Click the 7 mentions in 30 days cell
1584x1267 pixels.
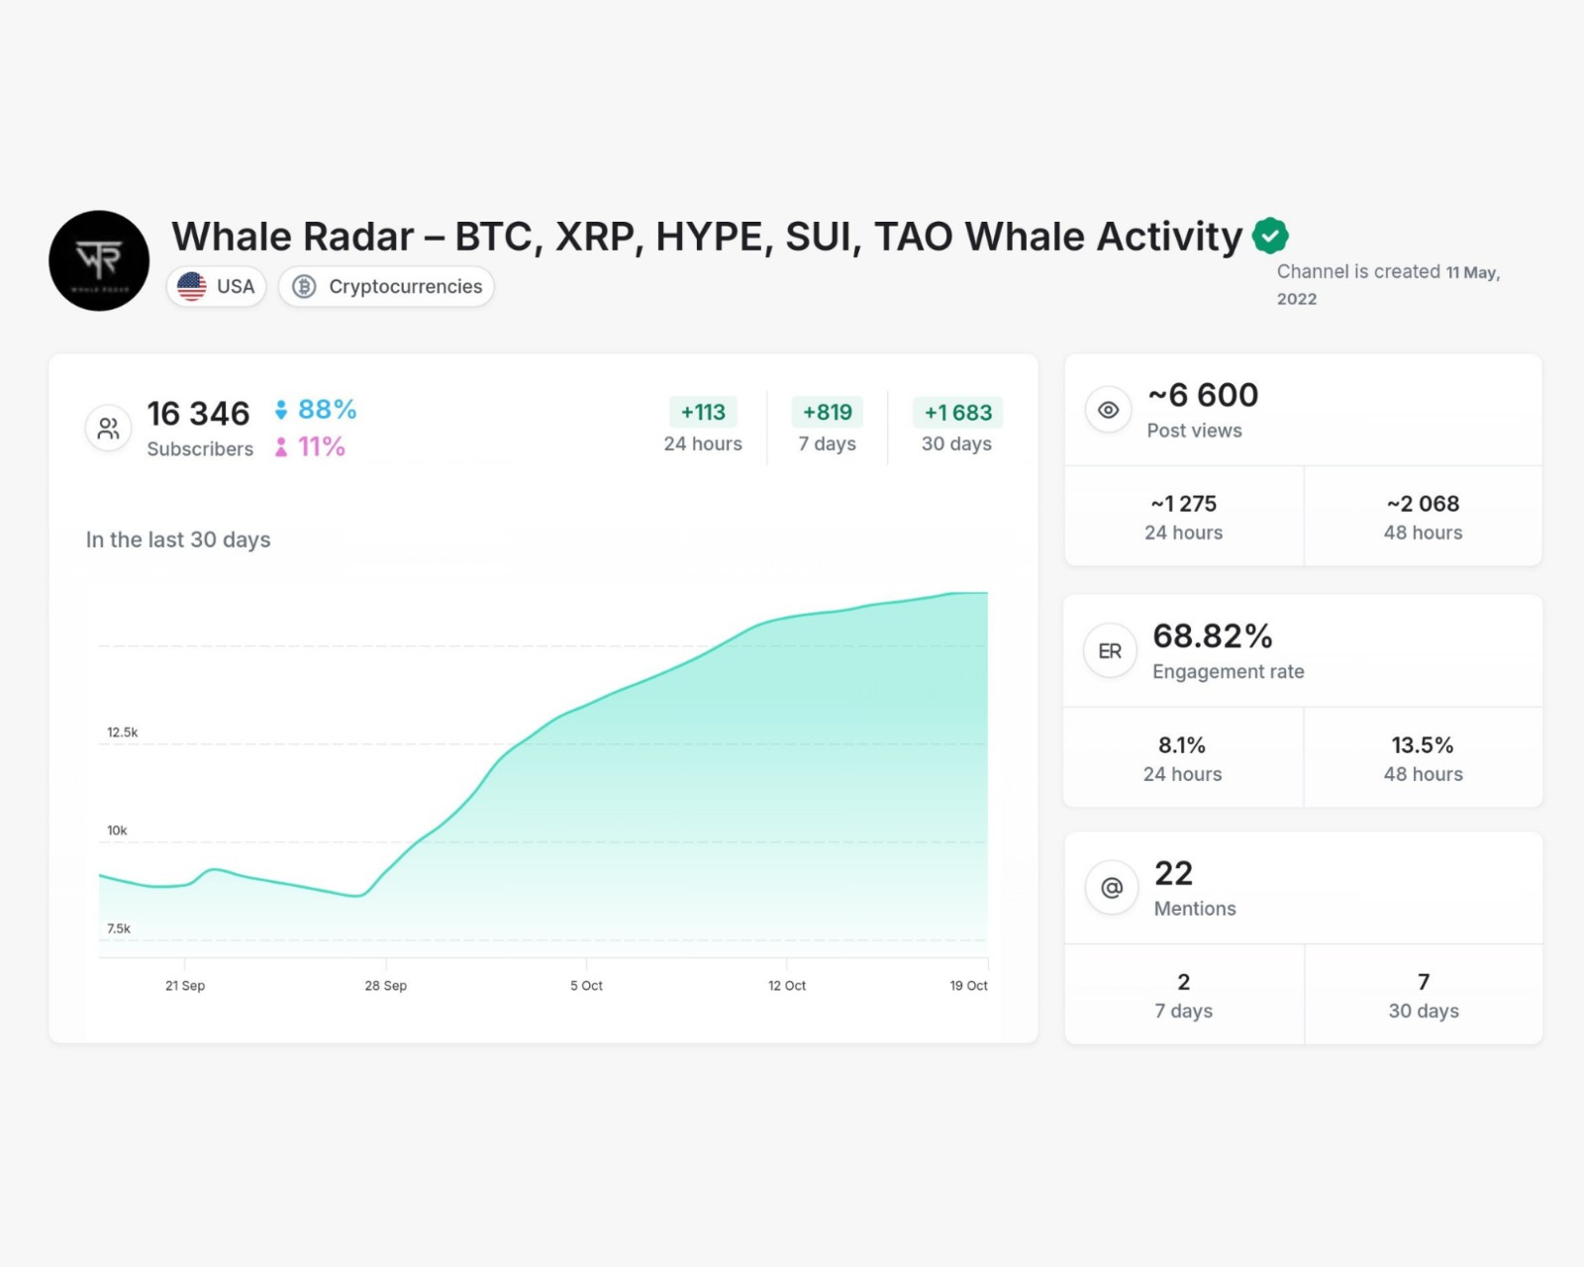click(1424, 995)
